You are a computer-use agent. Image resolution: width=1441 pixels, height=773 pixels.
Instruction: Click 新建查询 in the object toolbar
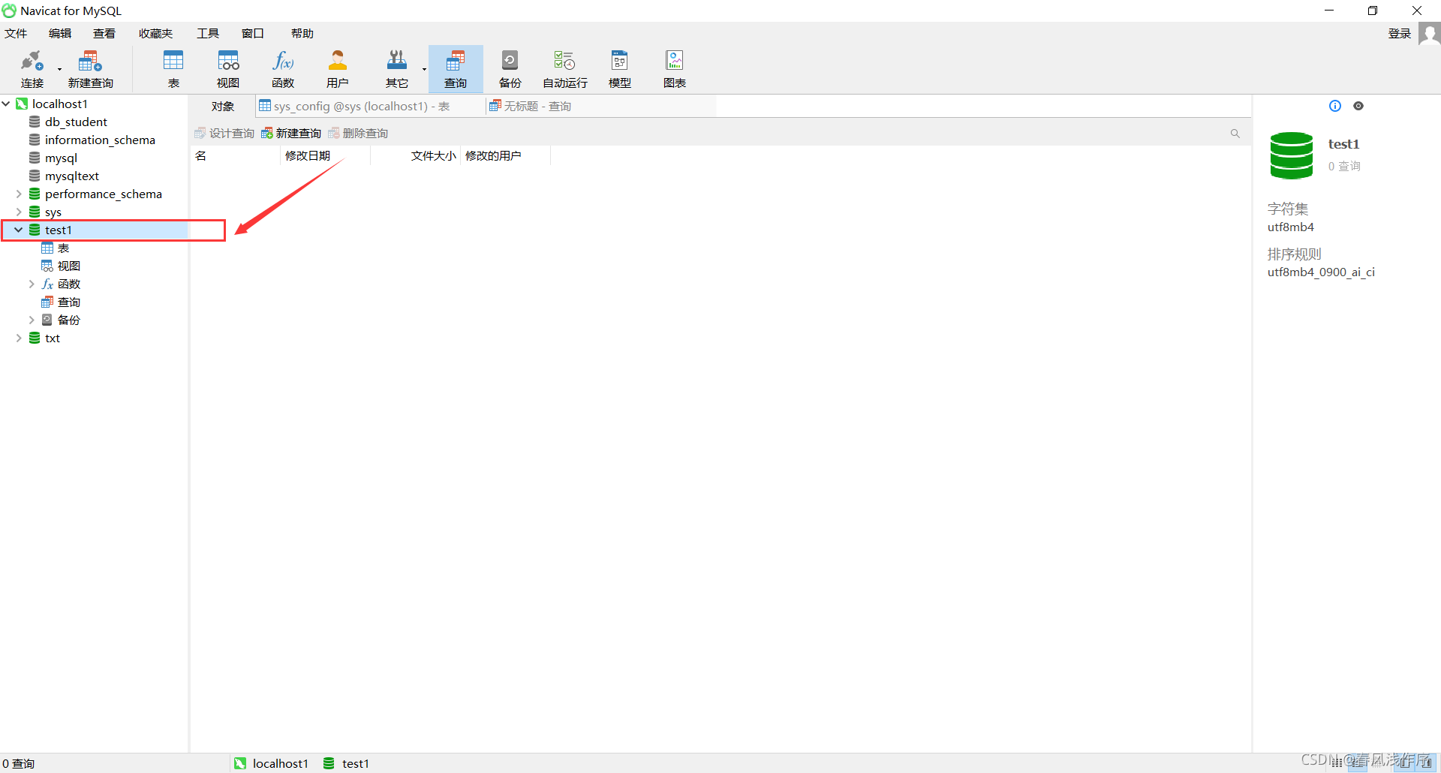click(x=291, y=134)
